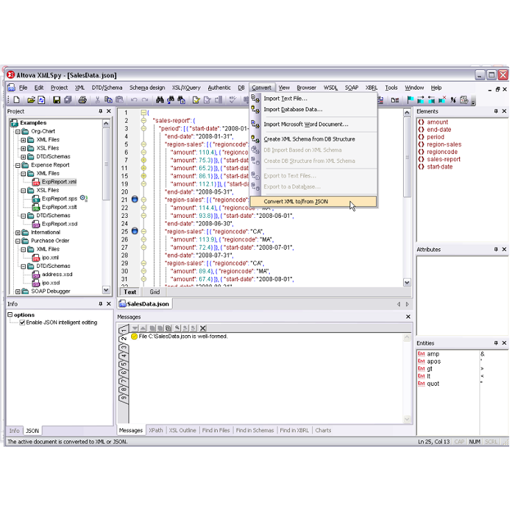This screenshot has height=512, width=512.
Task: Click the Find magnifier icon in Messages toolbar
Action: click(178, 328)
